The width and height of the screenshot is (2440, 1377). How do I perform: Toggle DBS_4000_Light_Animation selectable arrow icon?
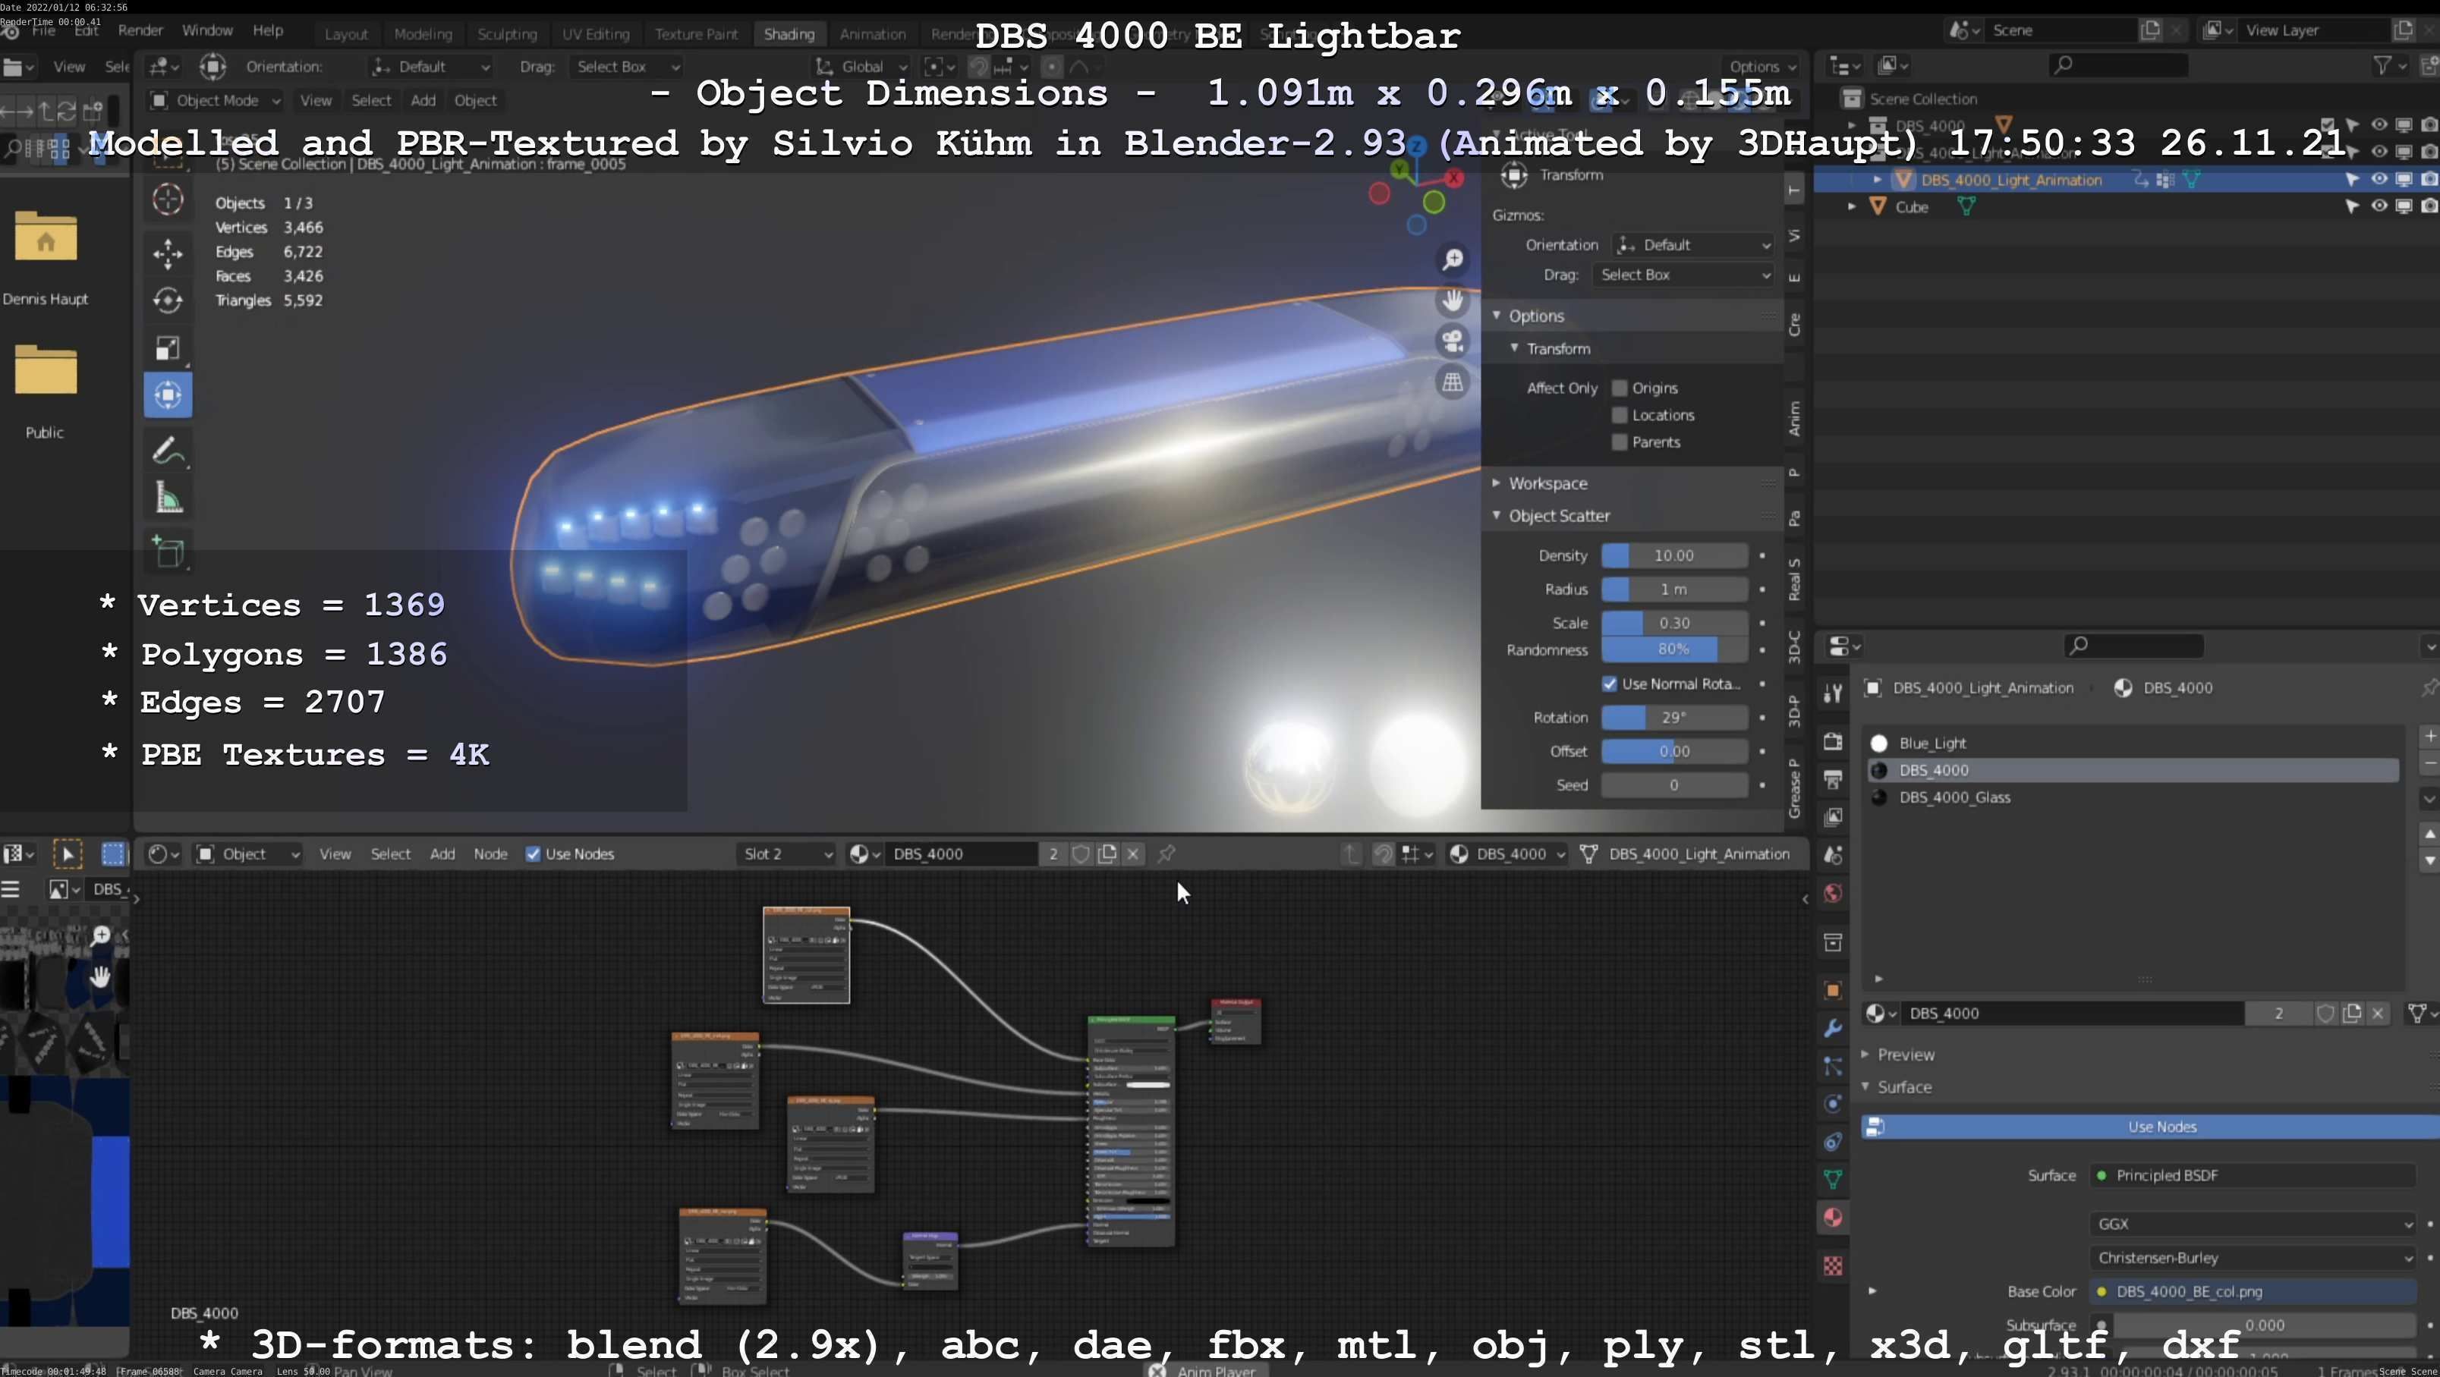coord(2352,179)
